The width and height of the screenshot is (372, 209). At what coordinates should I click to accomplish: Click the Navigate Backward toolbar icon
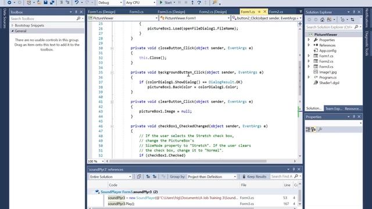tap(9, 2)
